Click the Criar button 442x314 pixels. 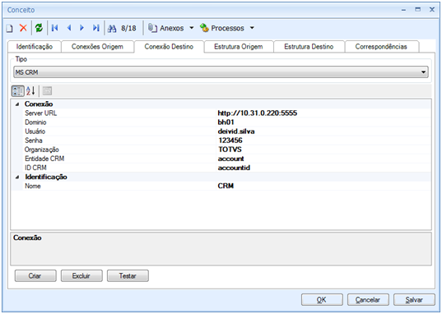35,276
